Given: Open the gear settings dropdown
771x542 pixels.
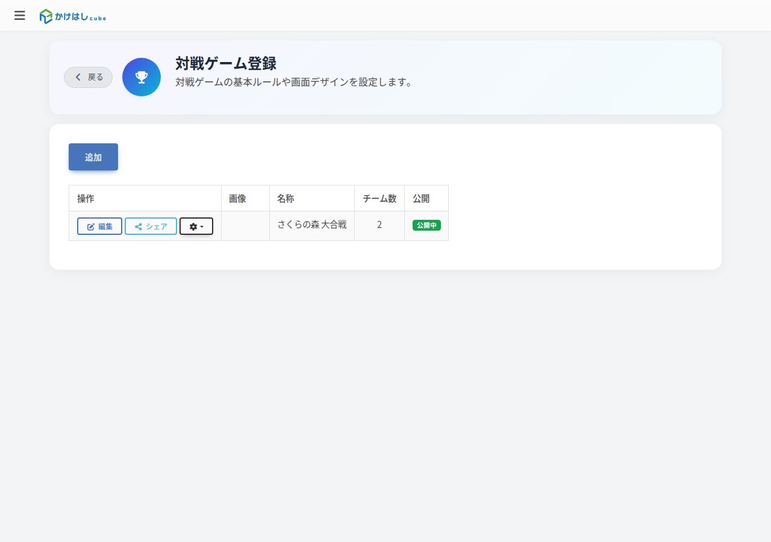Looking at the screenshot, I should tap(196, 226).
